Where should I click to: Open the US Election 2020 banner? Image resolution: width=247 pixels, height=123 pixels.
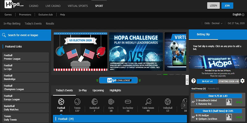[81, 52]
